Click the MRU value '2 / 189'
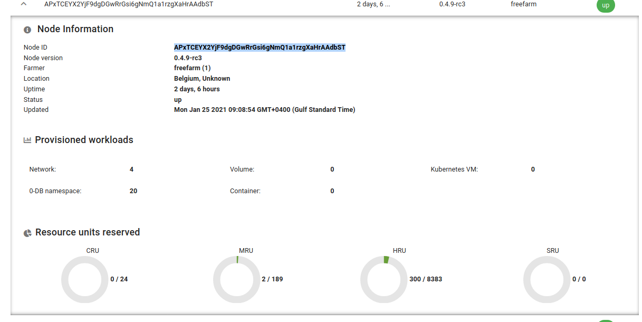This screenshot has width=642, height=322. pos(272,279)
